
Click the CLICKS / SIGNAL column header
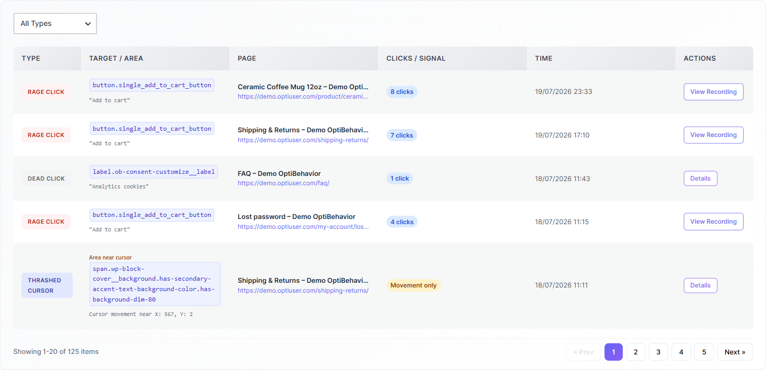point(453,58)
